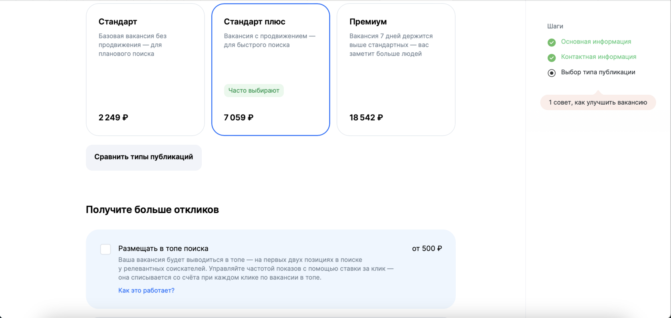Viewport: 671px width, 318px height.
Task: Select the Стандарт плюс publication card
Action: tap(270, 70)
